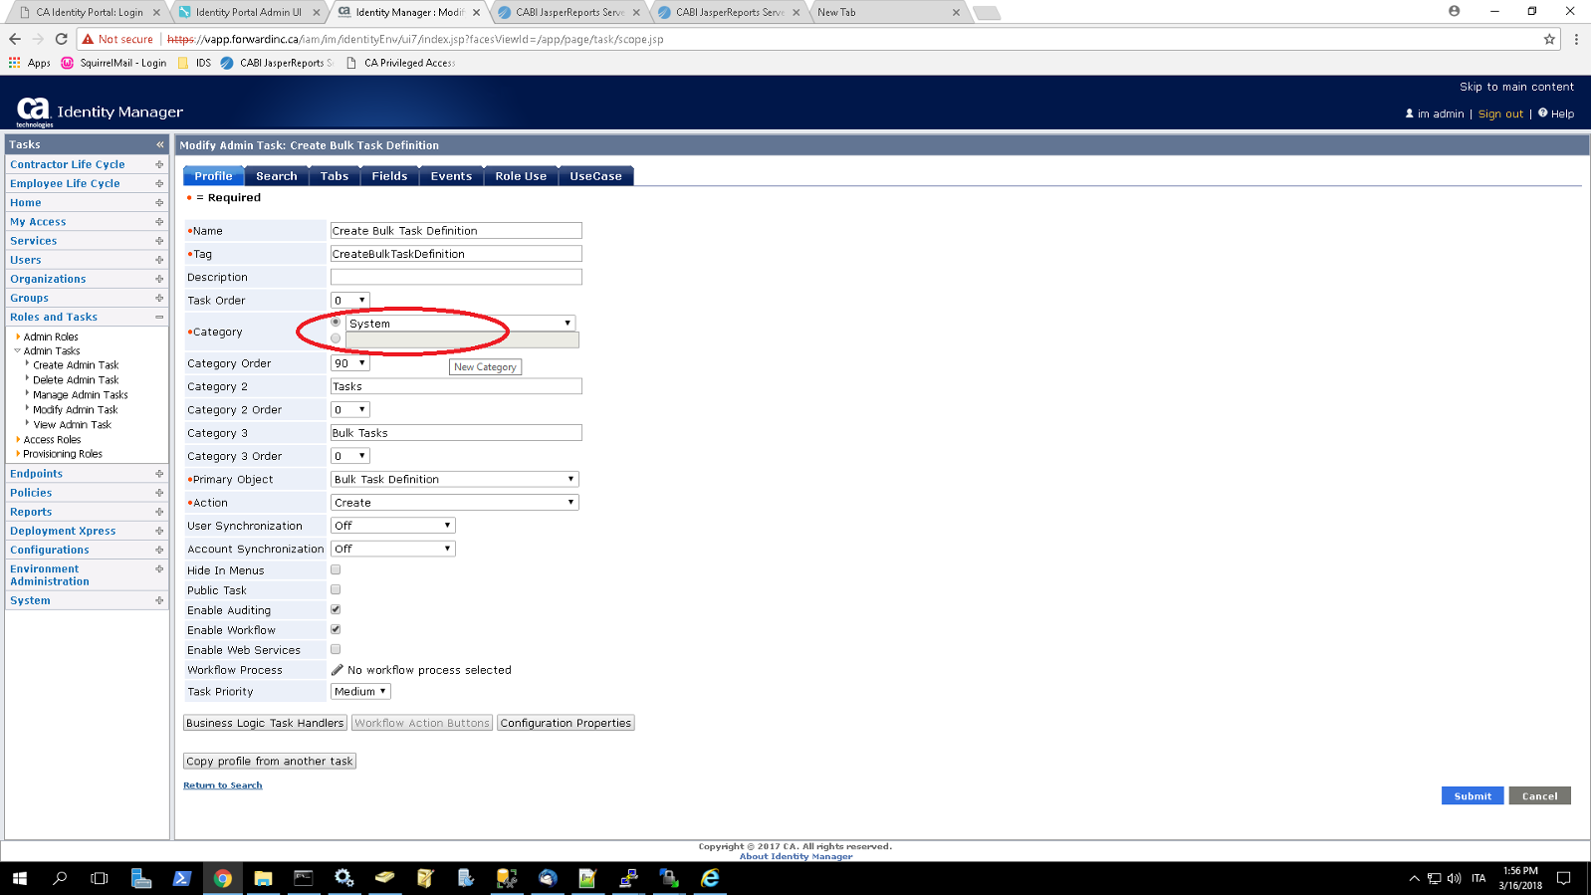Open CA Privileged Access bookmark
Screen dimensions: 1591x895
point(400,63)
